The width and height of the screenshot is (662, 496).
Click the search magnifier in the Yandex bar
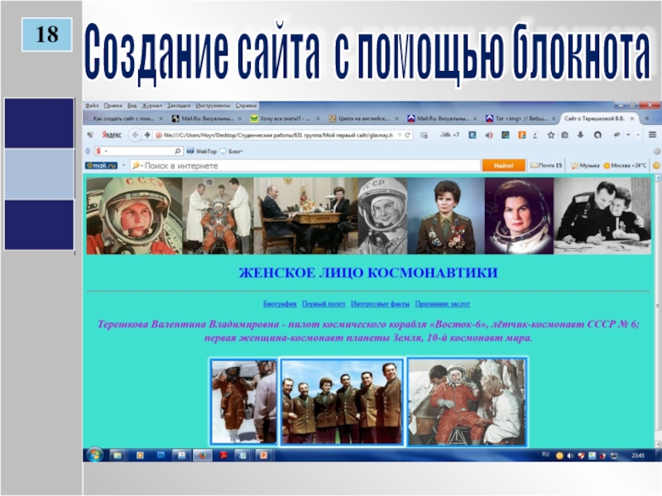tap(178, 151)
